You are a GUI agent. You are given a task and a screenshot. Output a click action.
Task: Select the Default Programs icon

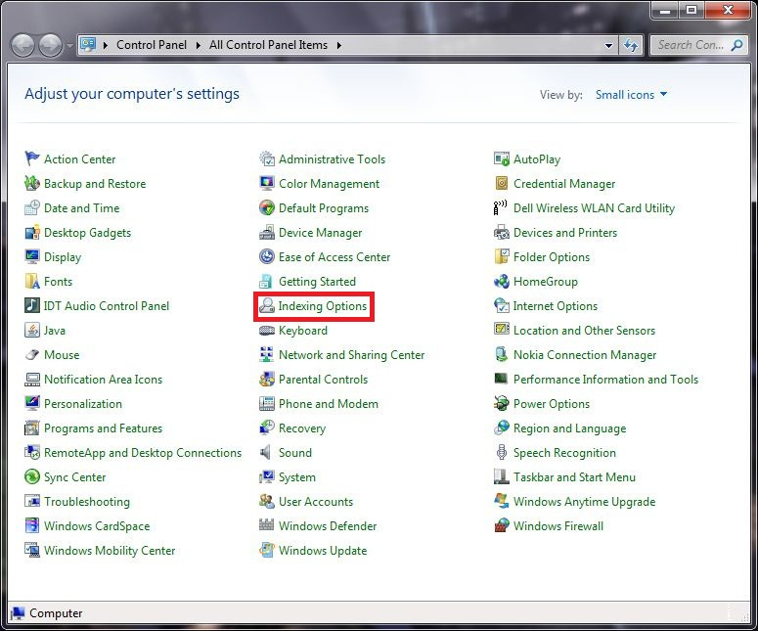266,208
